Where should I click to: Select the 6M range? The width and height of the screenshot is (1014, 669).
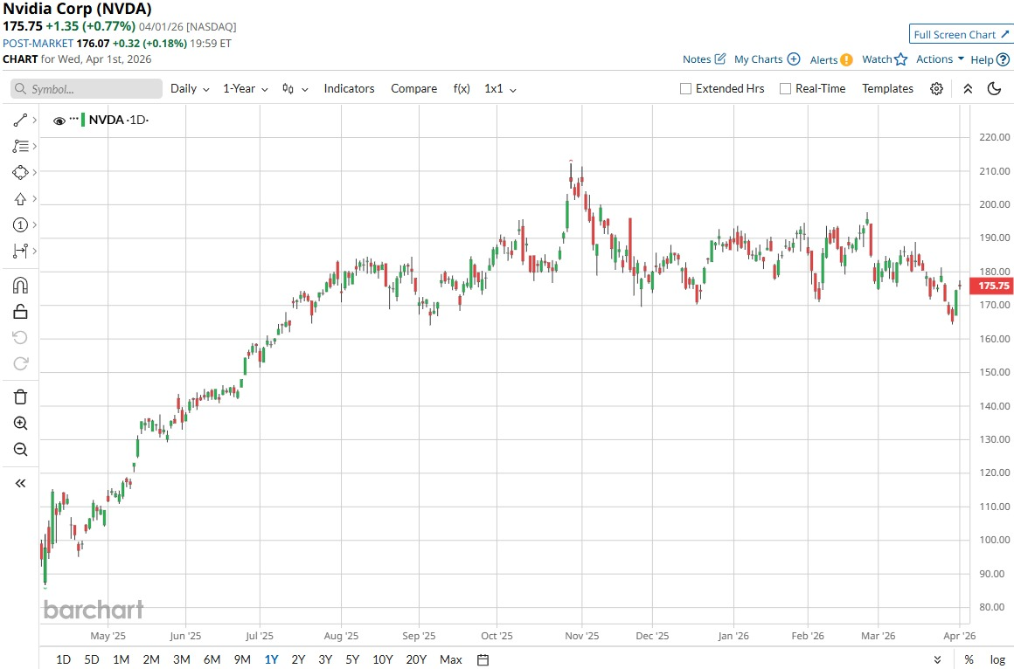tap(212, 659)
